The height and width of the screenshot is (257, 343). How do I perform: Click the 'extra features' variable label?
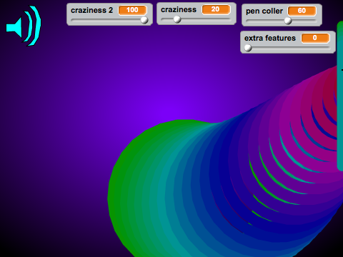[270, 38]
